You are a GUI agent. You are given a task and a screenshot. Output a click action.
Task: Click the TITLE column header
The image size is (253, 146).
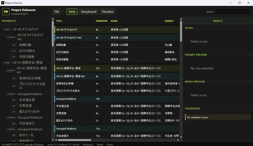click(59, 21)
